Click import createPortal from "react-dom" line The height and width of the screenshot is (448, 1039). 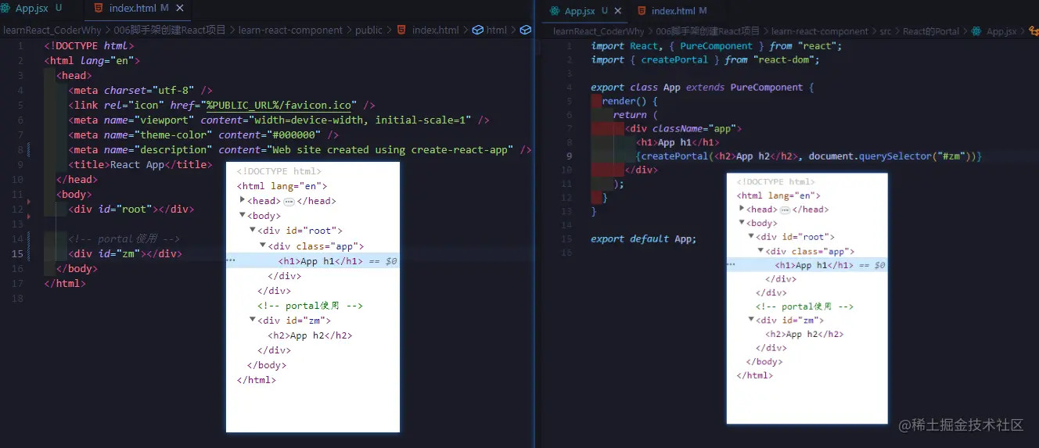[x=706, y=59]
